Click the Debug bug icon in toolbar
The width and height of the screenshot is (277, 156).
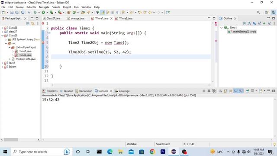35,13
